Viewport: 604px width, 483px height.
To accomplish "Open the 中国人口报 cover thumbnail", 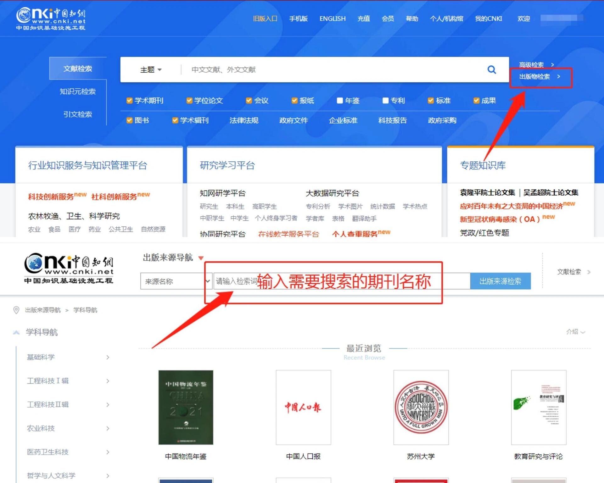I will point(303,407).
